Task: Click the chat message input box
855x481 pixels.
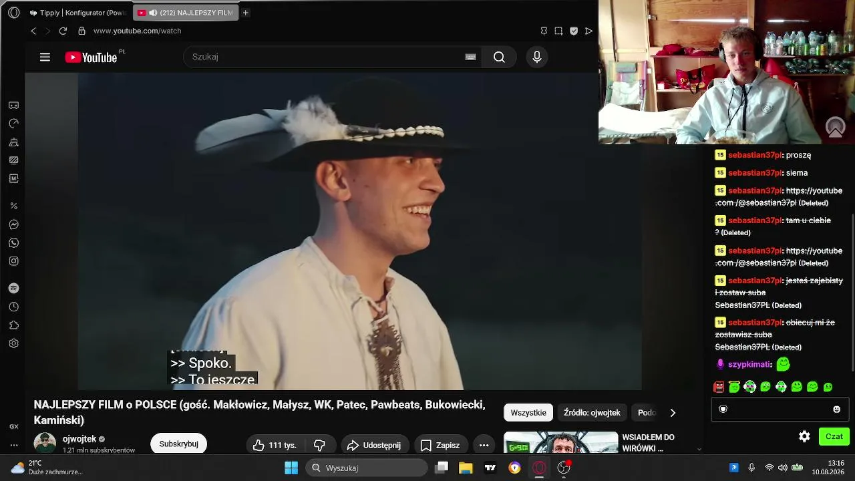Action: pos(780,410)
